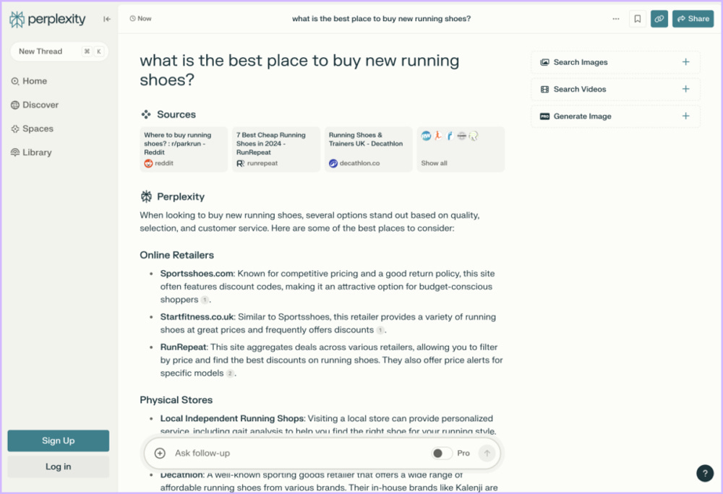Click the Spaces icon
Screen dimensions: 723x494
[15, 129]
